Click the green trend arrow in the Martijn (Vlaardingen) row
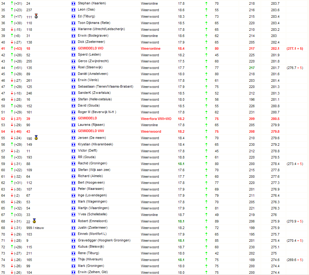This screenshot has width=309, height=275. point(206,208)
